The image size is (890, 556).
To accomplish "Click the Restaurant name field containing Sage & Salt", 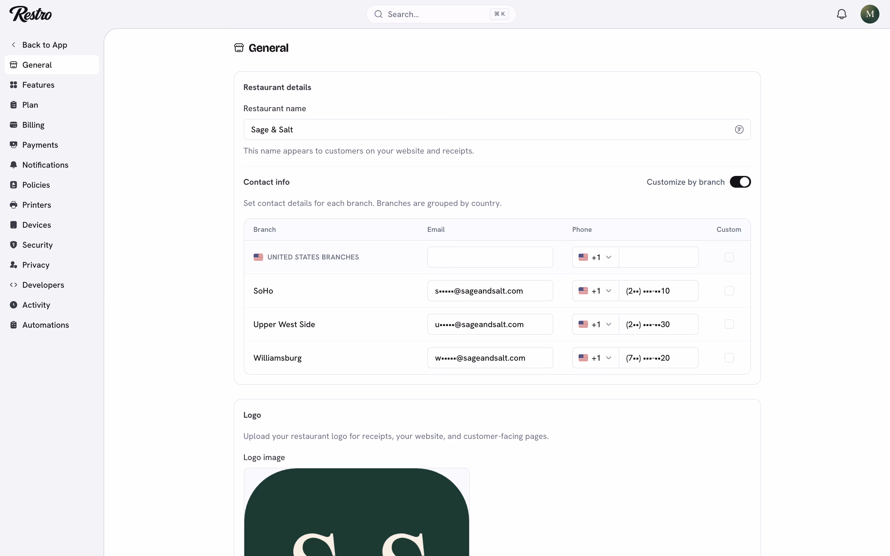I will point(497,129).
